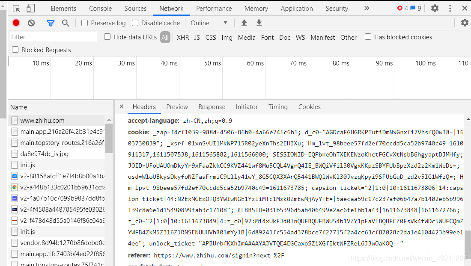The width and height of the screenshot is (471, 266).
Task: Filter requests by Manifest
Action: tap(322, 38)
